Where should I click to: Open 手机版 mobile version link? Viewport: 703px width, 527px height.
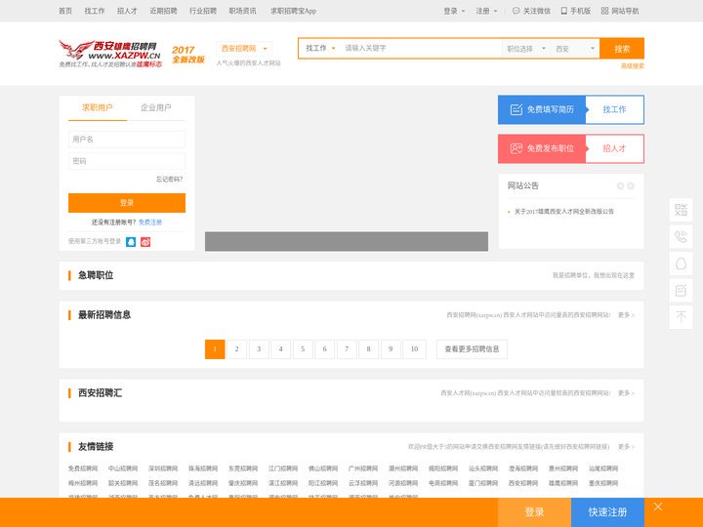point(576,11)
